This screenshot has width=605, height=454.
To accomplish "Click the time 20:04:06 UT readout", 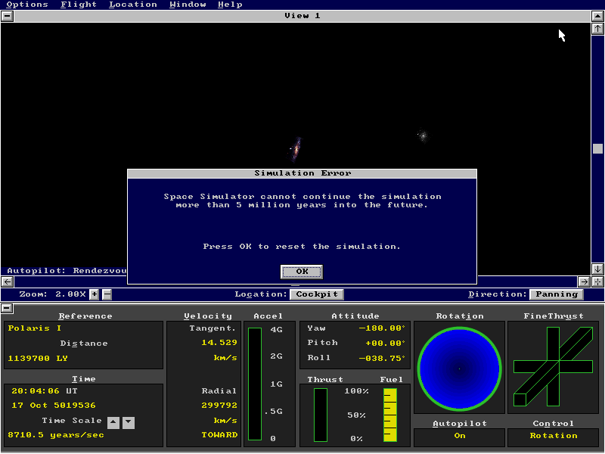I will 45,391.
